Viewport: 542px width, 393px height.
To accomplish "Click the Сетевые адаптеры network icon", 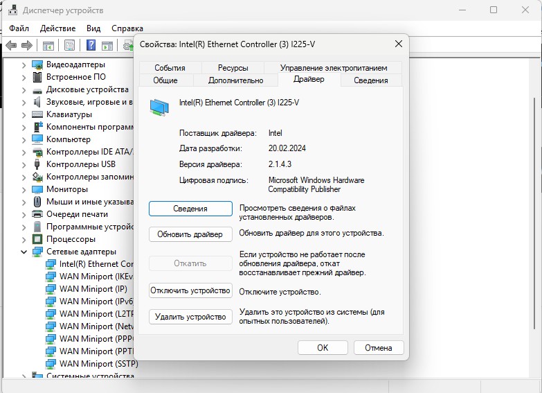I will (37, 252).
